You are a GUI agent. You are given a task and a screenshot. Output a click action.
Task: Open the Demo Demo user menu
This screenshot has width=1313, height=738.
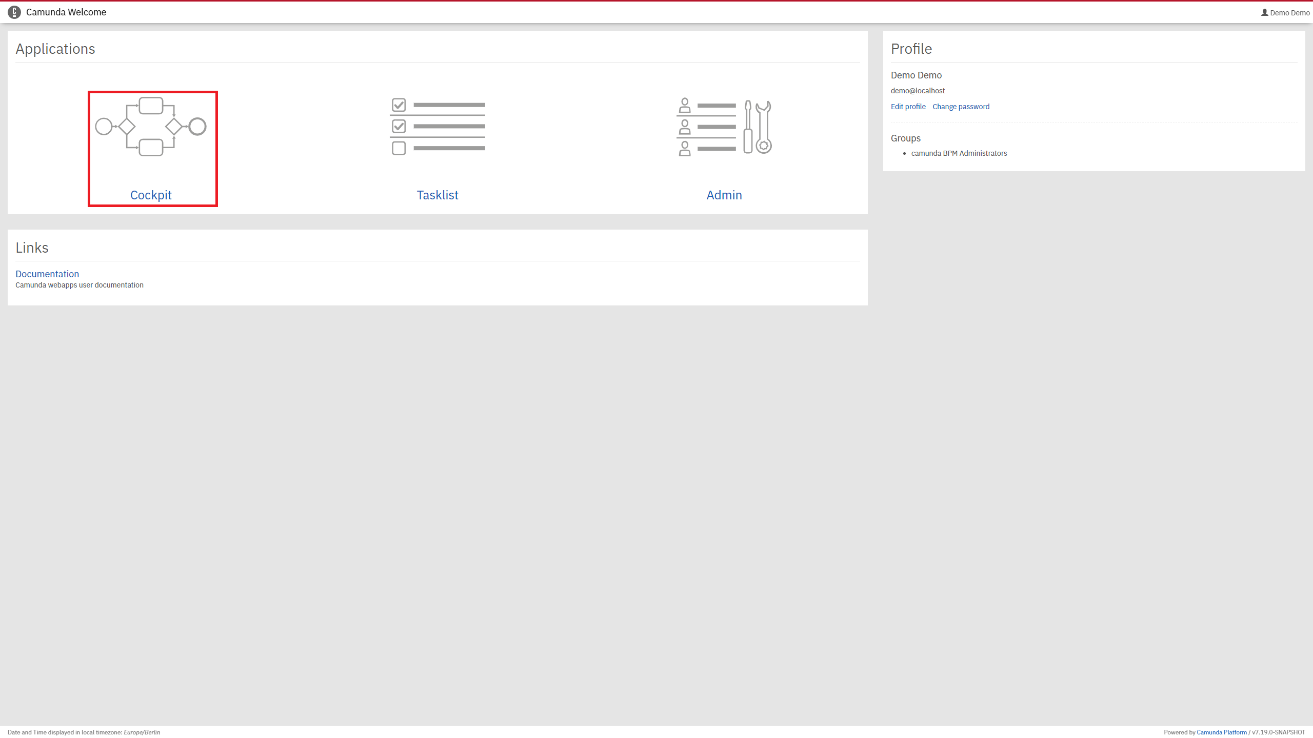click(x=1285, y=13)
